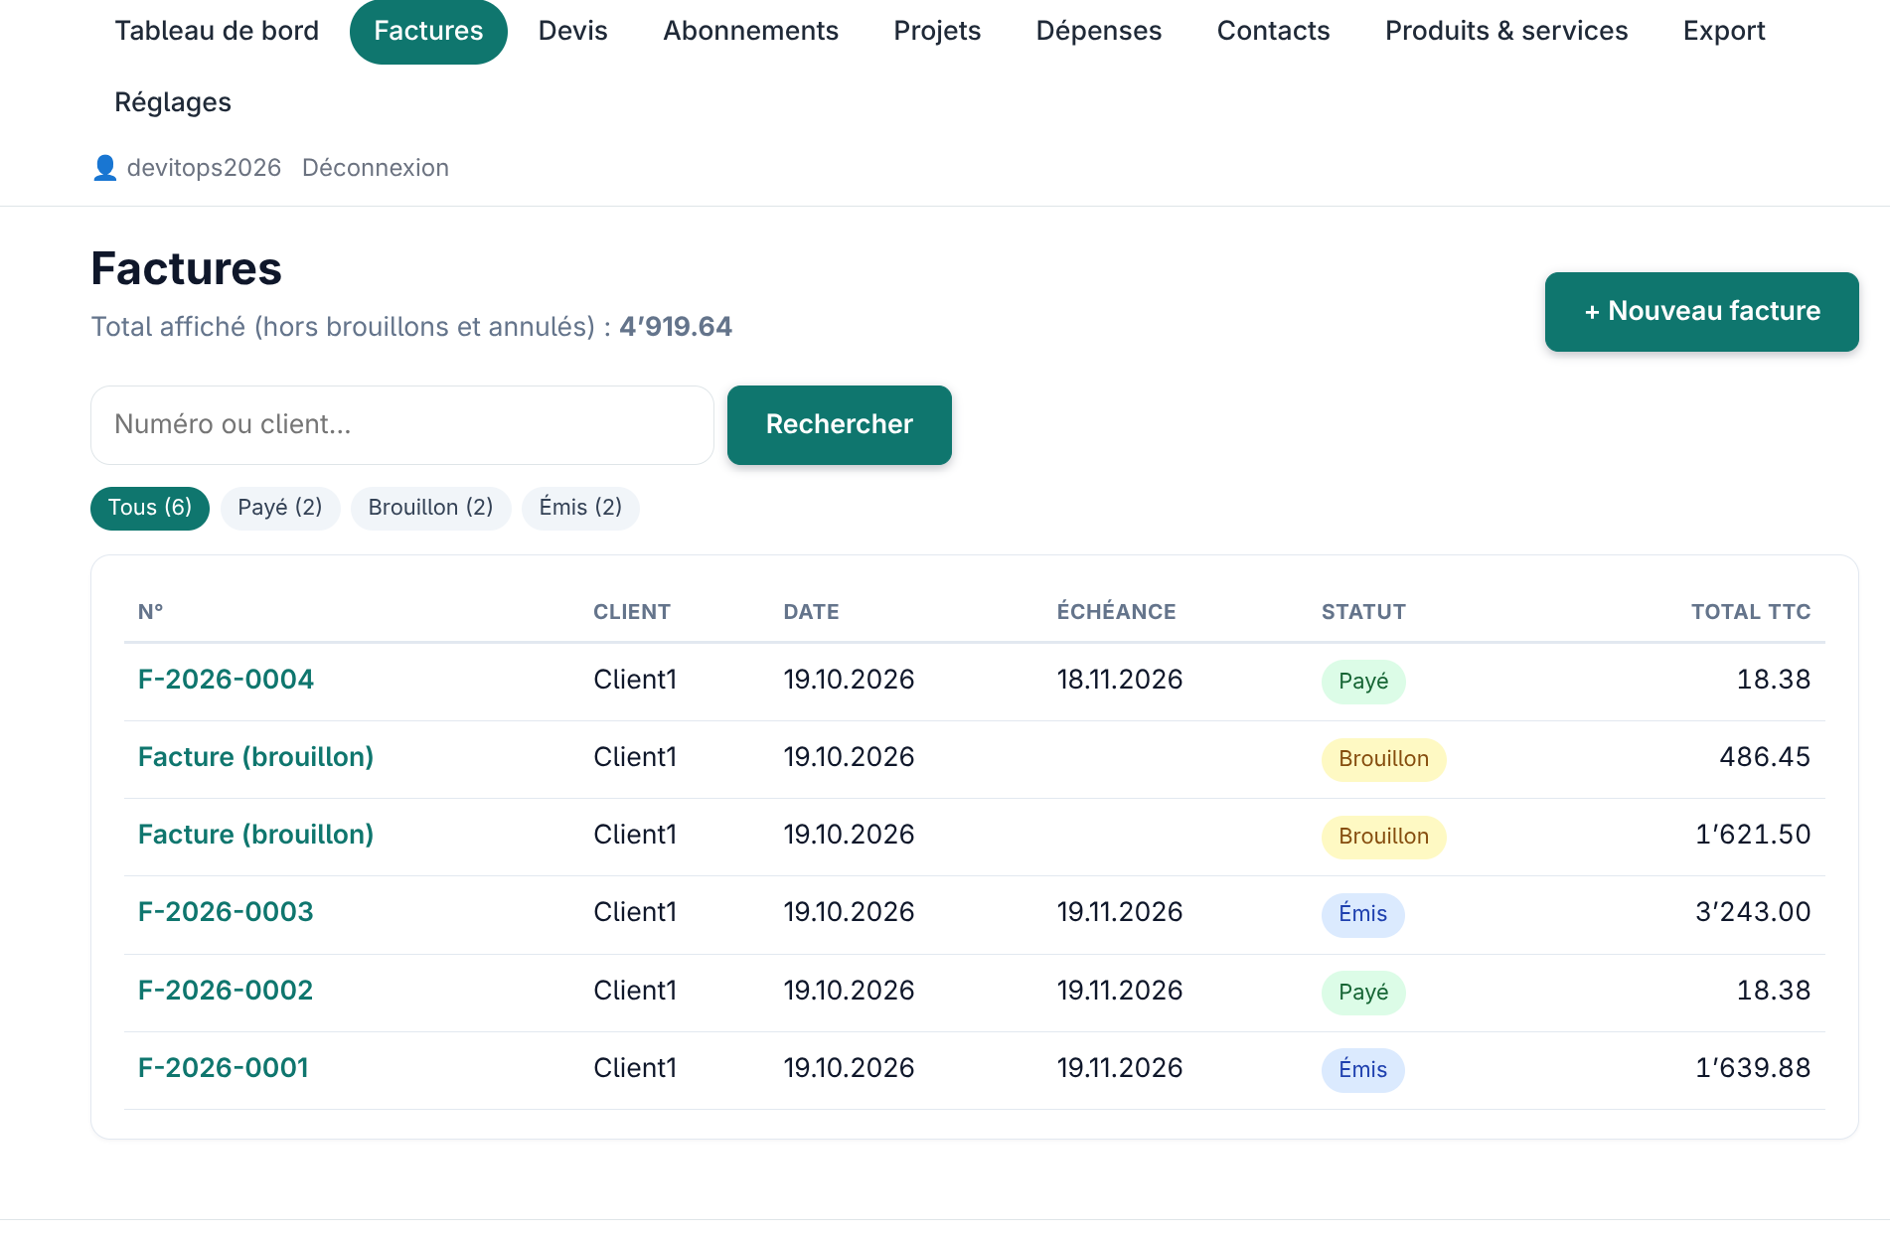The image size is (1890, 1235).
Task: Click the devitops2026 username link
Action: coord(204,168)
